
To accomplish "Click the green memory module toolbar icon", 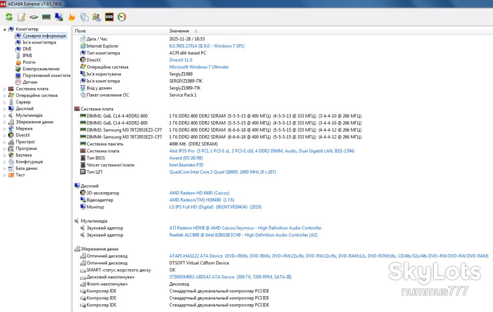I will pos(46,17).
